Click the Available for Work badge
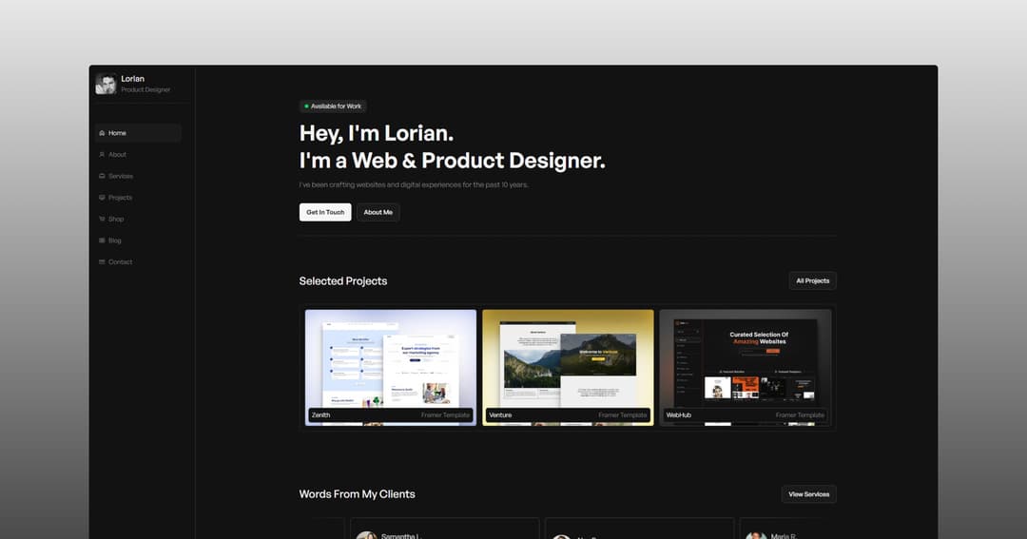The height and width of the screenshot is (539, 1027). tap(333, 106)
